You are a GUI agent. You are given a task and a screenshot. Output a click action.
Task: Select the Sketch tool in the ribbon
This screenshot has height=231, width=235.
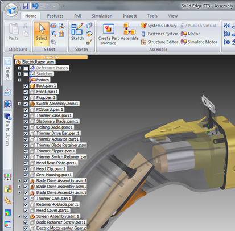(x=77, y=32)
